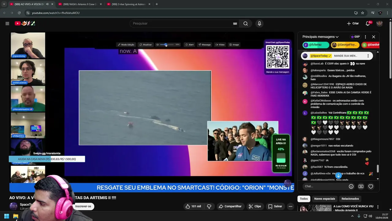Image resolution: width=392 pixels, height=221 pixels.
Task: Expand Principais mensagens chat mode dropdown
Action: 320,37
